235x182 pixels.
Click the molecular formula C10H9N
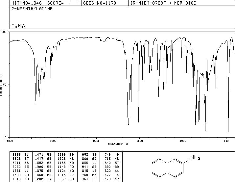(x=18, y=26)
